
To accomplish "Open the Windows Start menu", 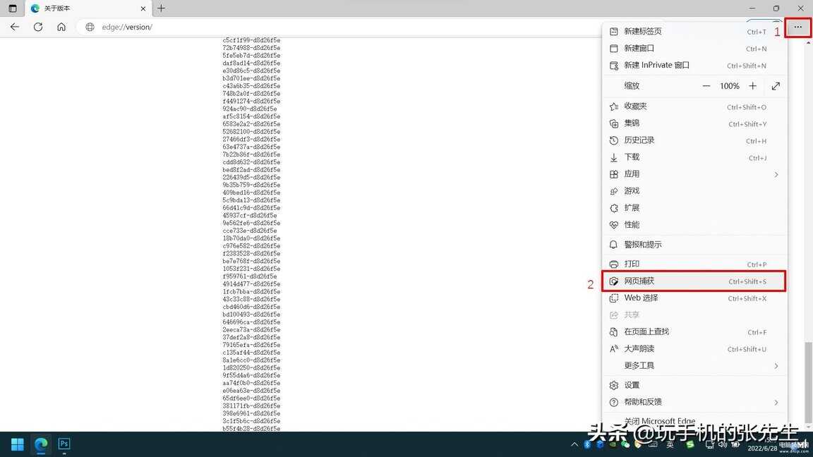I will 18,444.
